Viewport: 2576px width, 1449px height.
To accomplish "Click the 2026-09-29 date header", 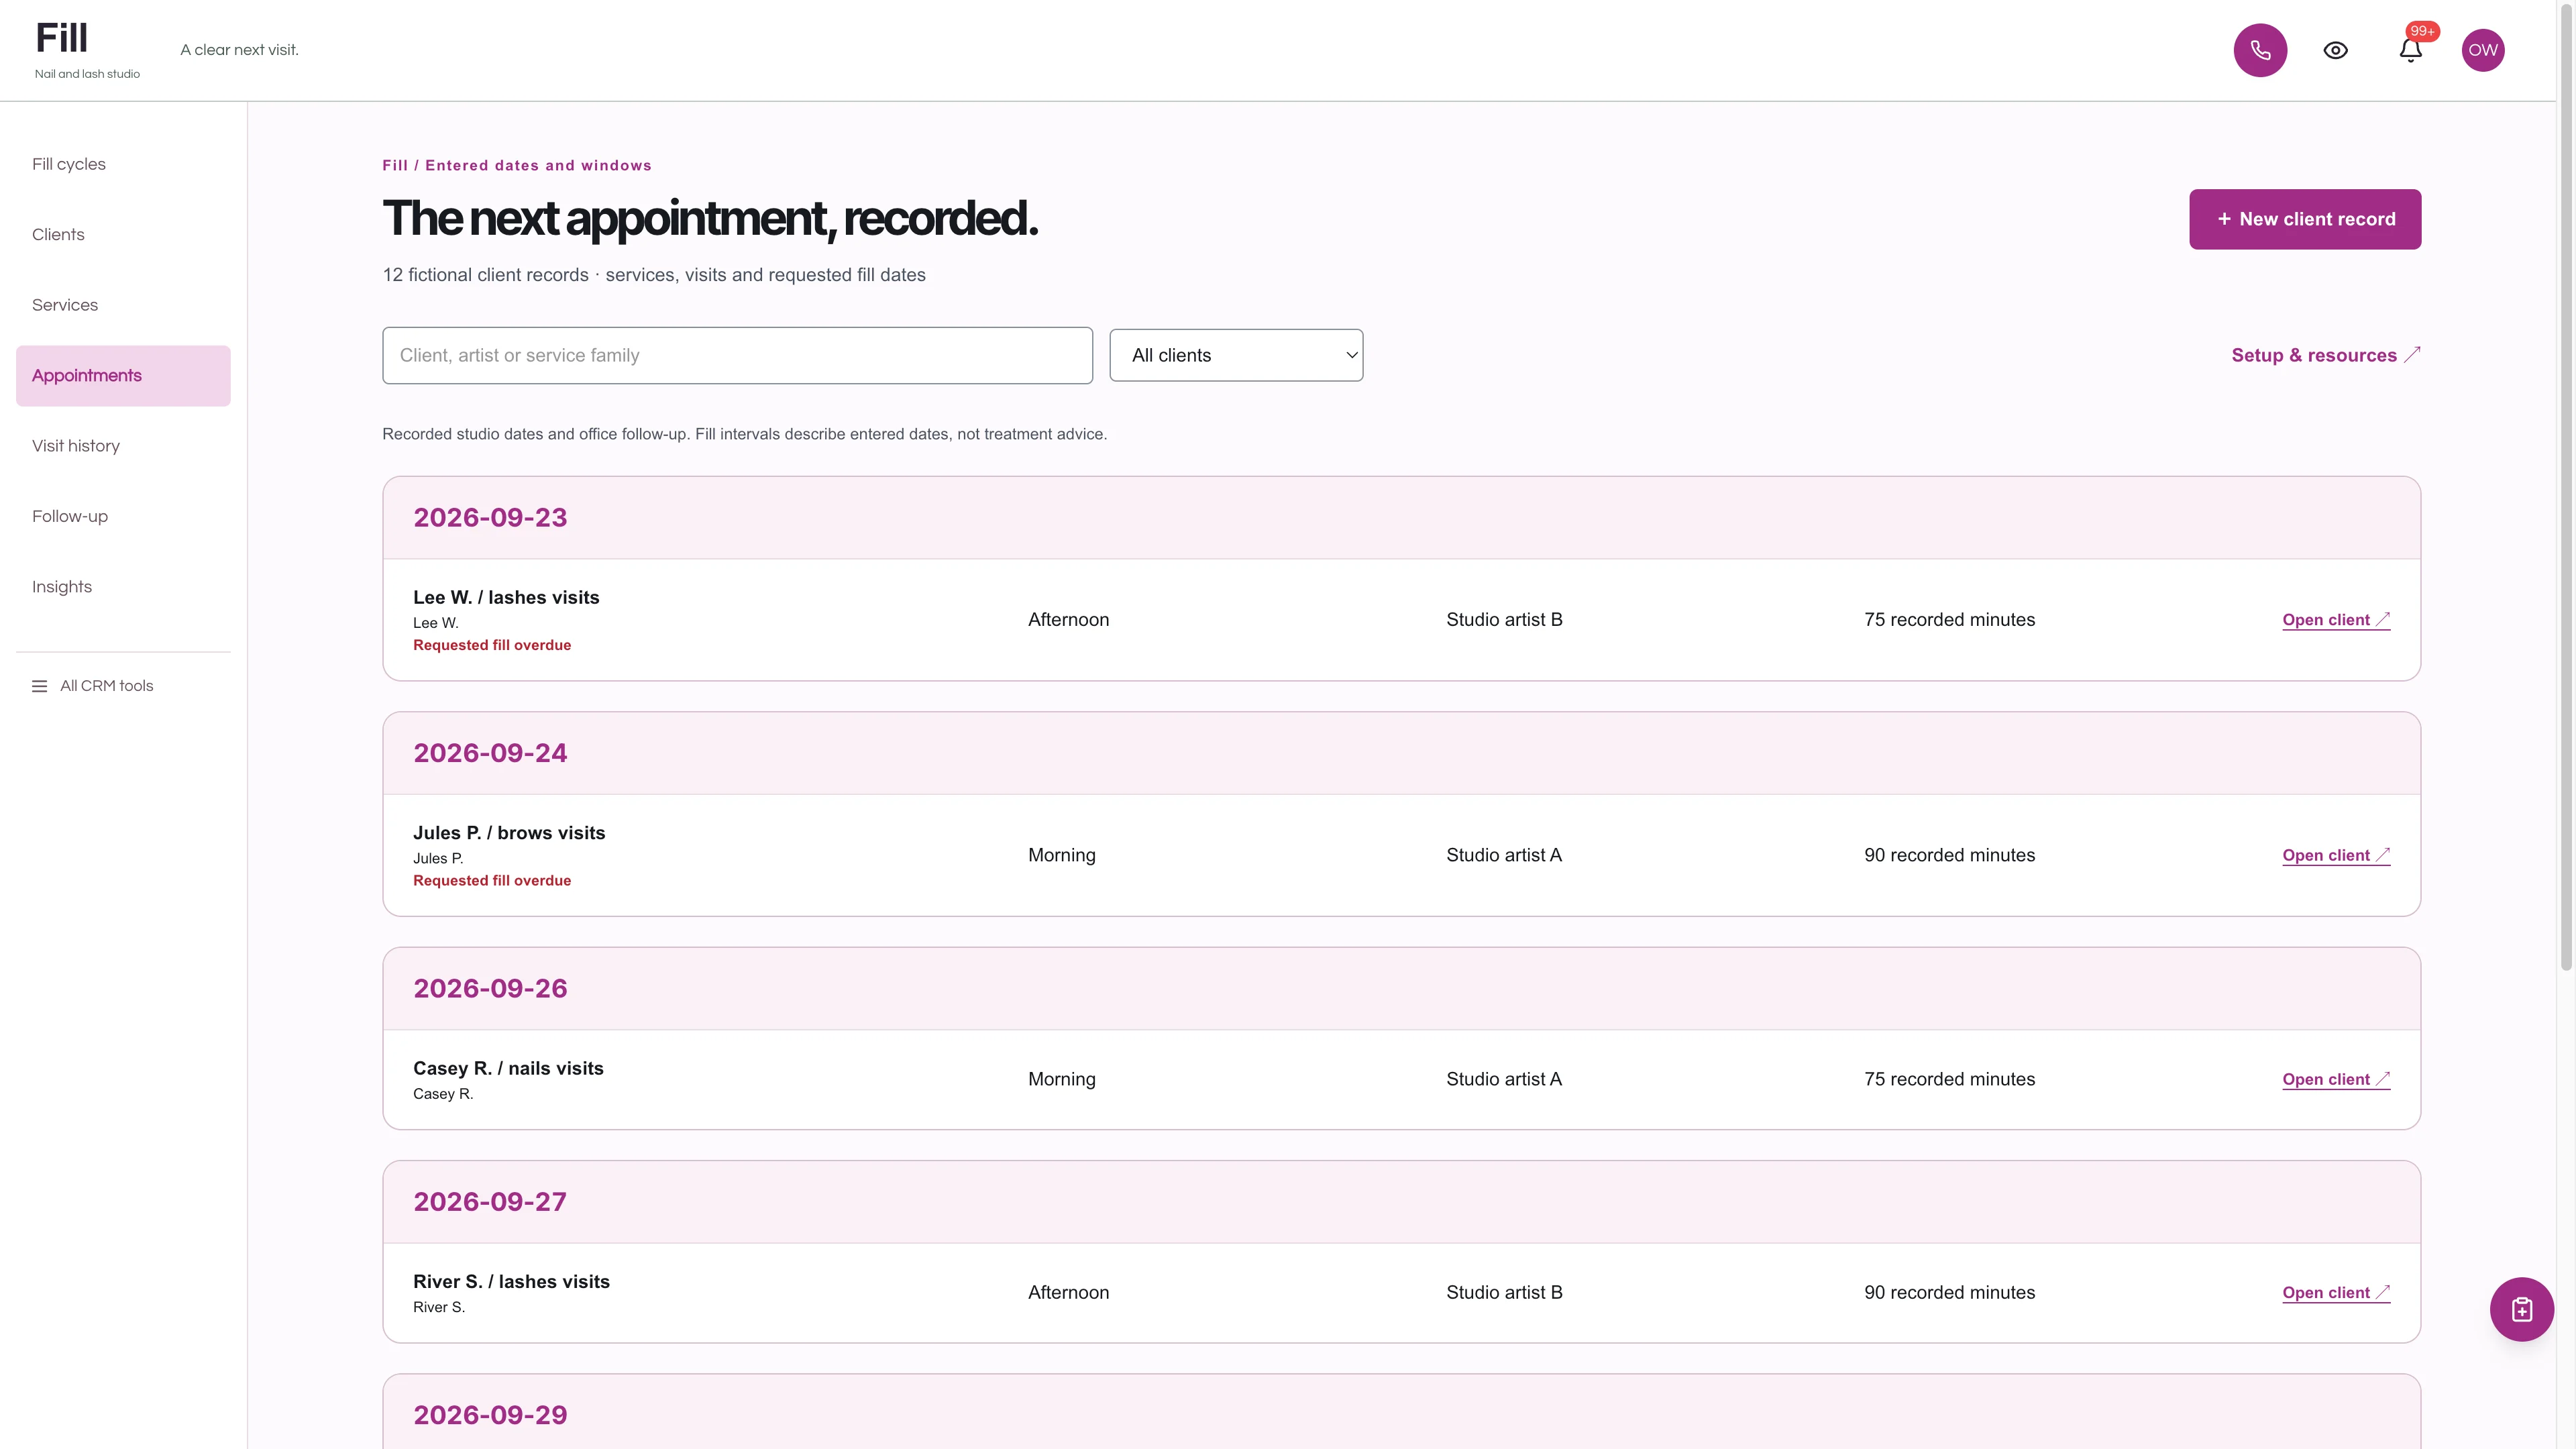I will [x=490, y=1415].
